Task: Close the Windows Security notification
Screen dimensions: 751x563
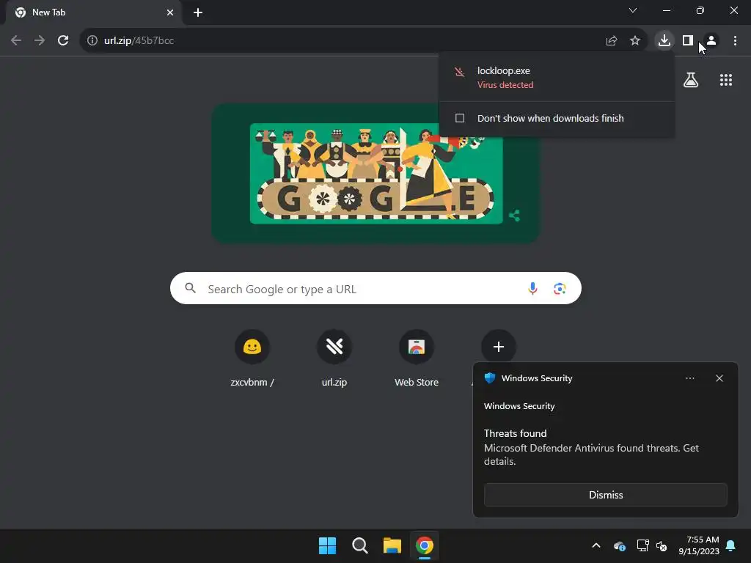Action: coord(719,378)
